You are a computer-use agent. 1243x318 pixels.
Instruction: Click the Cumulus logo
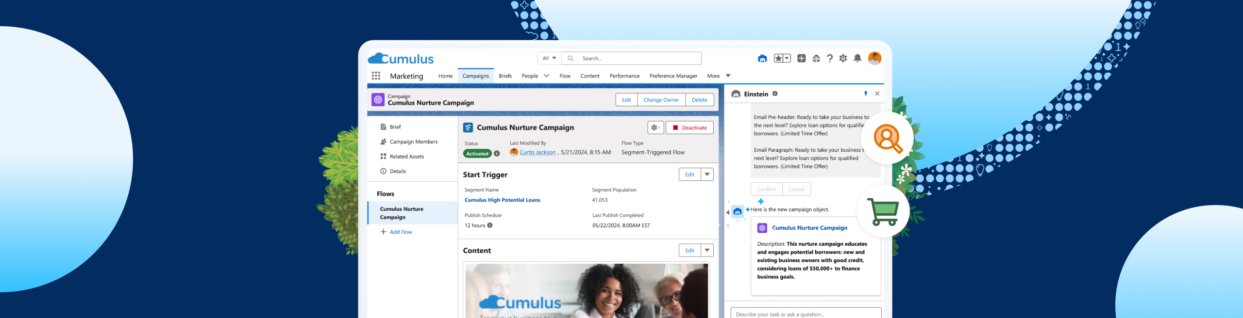[401, 59]
